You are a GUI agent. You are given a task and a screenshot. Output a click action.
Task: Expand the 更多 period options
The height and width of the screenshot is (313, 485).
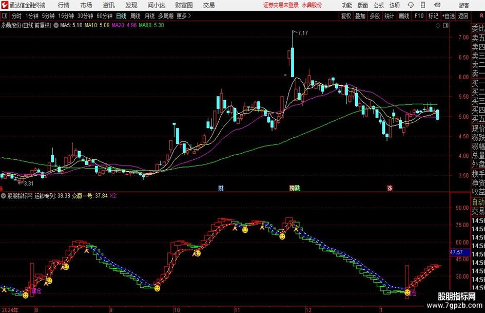pos(184,16)
